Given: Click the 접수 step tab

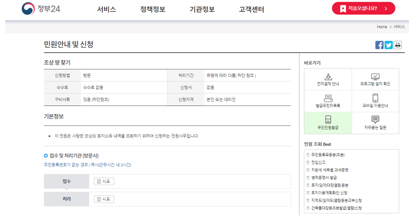Looking at the screenshot, I should [x=67, y=181].
